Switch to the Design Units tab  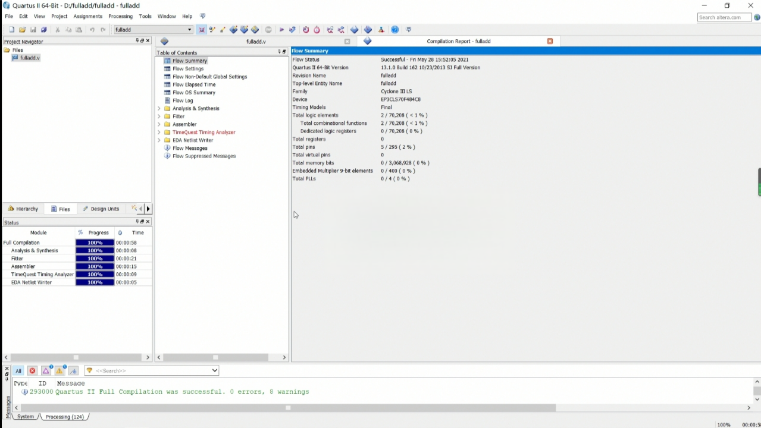(x=101, y=209)
